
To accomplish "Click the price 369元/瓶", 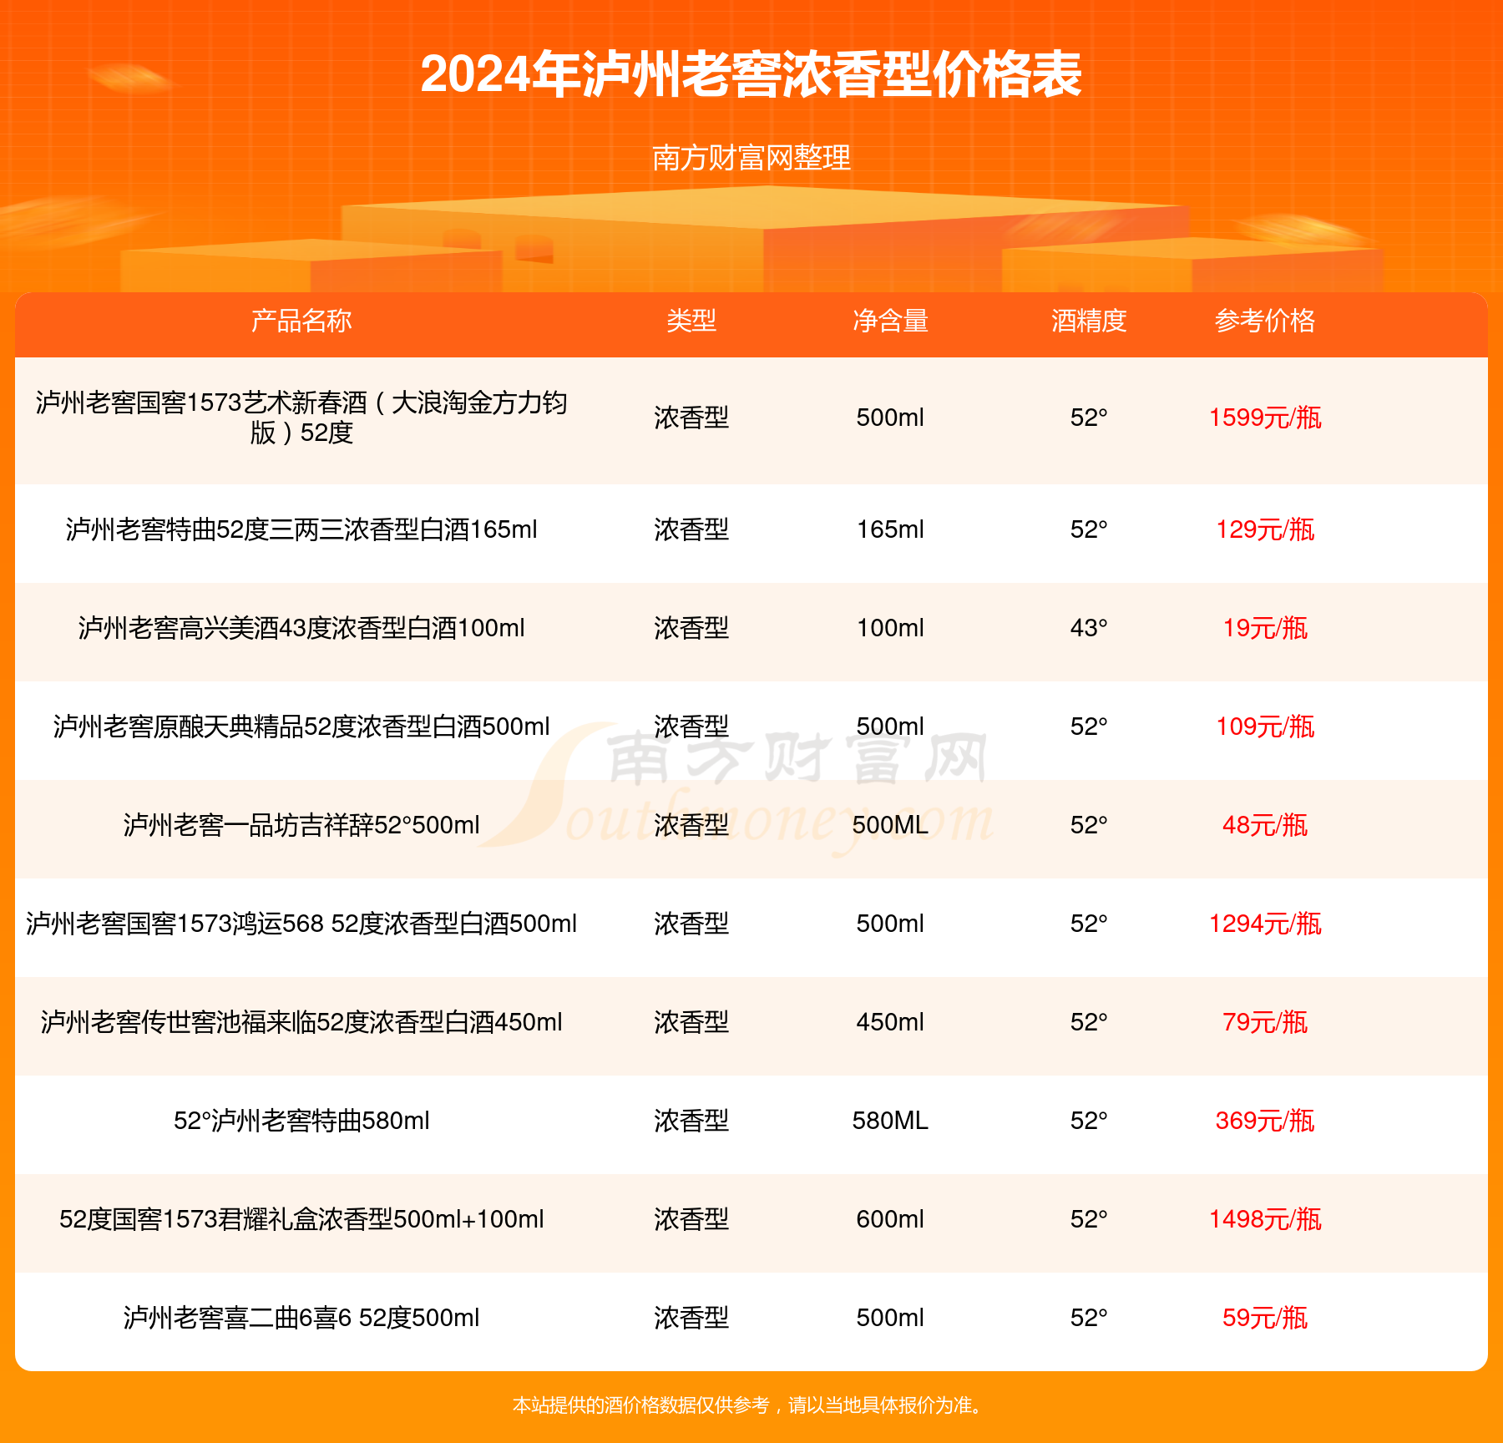I will click(1265, 1121).
